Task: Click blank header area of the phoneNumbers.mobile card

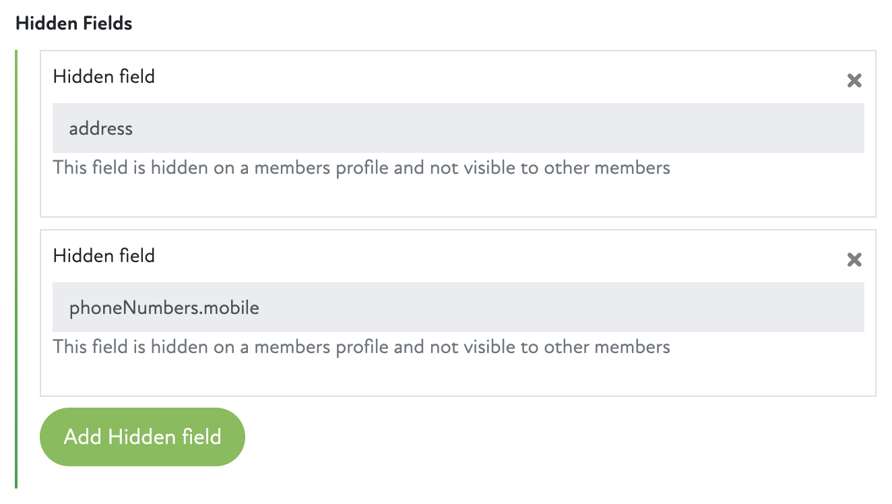Action: pos(472,256)
